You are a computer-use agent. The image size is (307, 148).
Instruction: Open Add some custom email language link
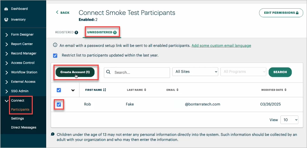(221, 46)
